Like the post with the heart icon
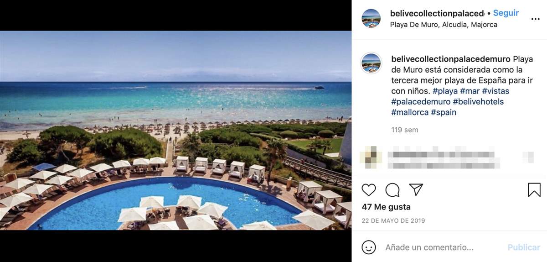Screen dimensions: 547x262 369,190
